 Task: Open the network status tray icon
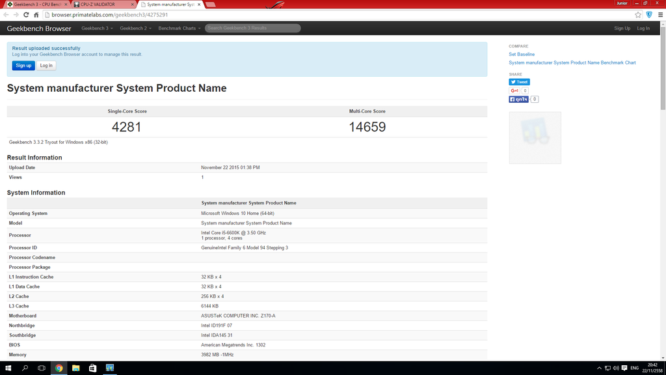point(607,368)
